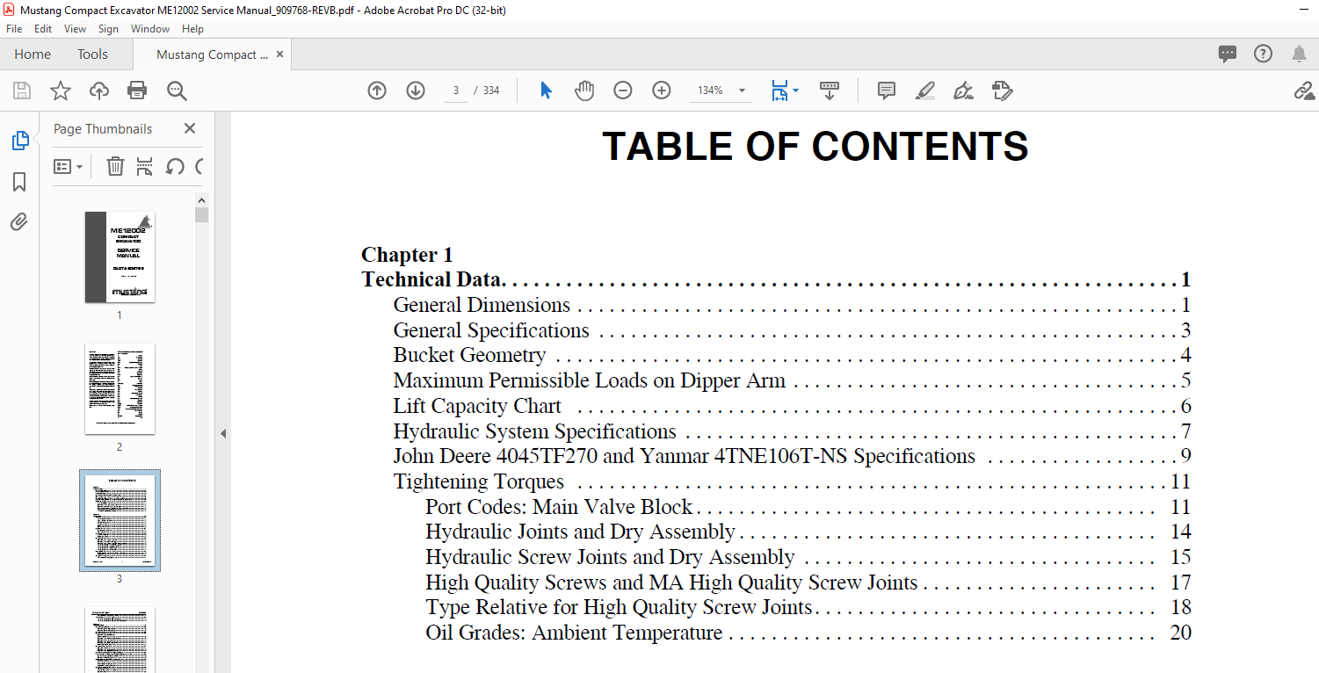Viewport: 1319px width, 673px height.
Task: Open thumbnail options menu dropdown
Action: 69,166
